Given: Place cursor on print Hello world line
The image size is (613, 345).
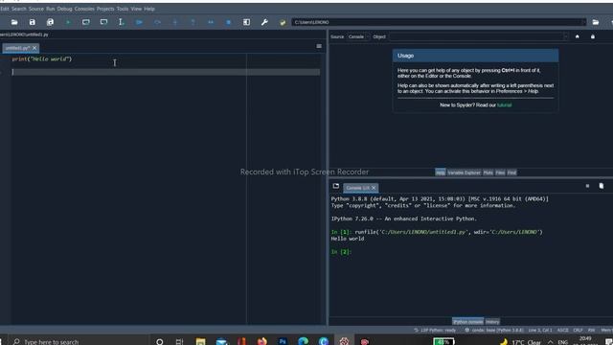Looking at the screenshot, I should tap(42, 59).
